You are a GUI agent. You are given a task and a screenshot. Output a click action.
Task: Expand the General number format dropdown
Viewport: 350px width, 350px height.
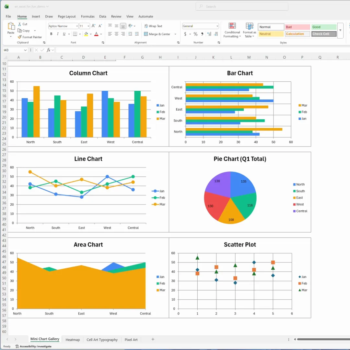pos(217,26)
